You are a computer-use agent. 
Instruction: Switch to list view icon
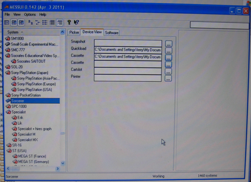pyautogui.click(x=45, y=23)
